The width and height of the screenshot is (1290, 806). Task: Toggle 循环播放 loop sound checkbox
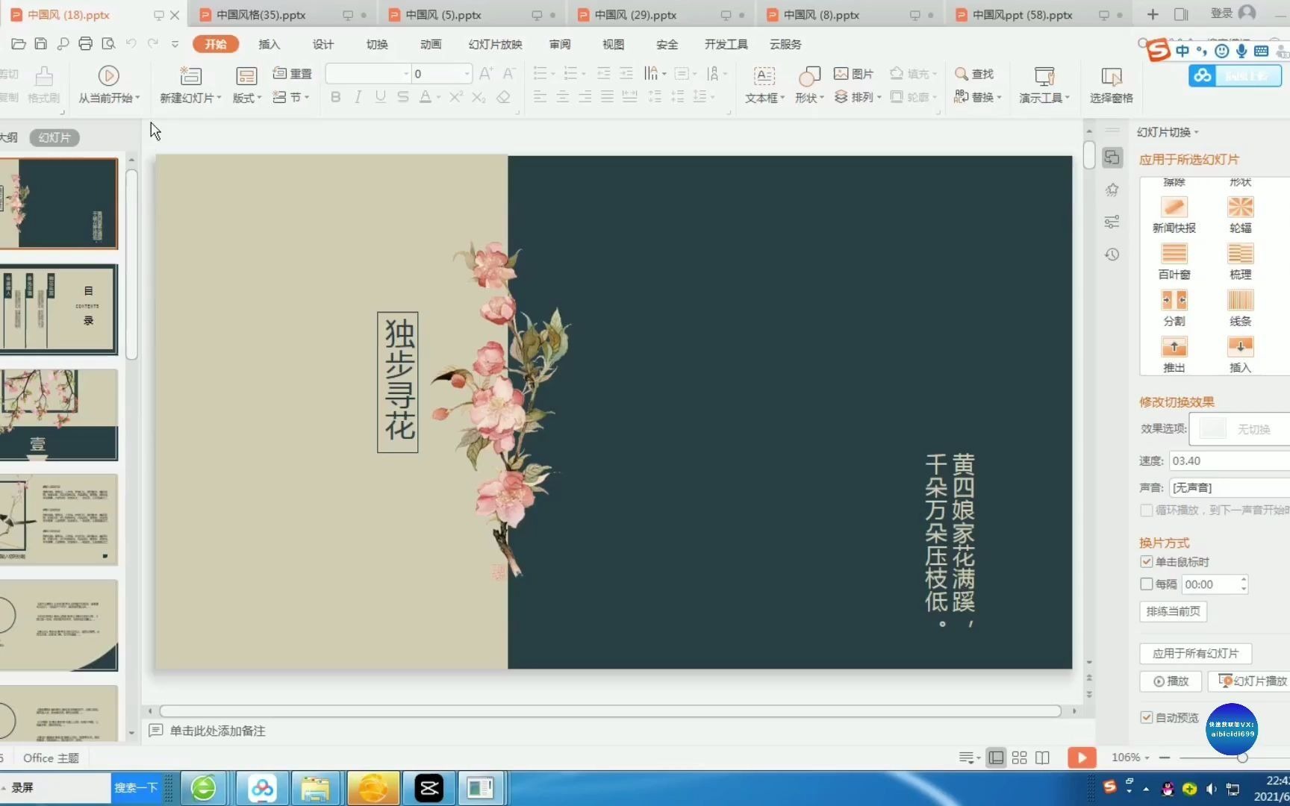click(1147, 510)
